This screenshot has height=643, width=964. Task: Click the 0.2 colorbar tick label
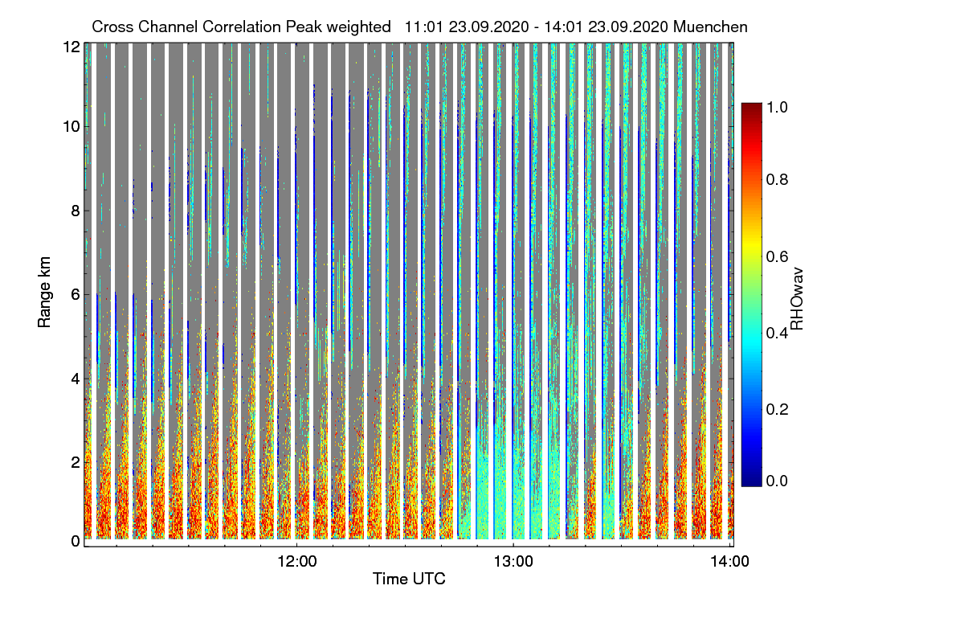pyautogui.click(x=778, y=409)
